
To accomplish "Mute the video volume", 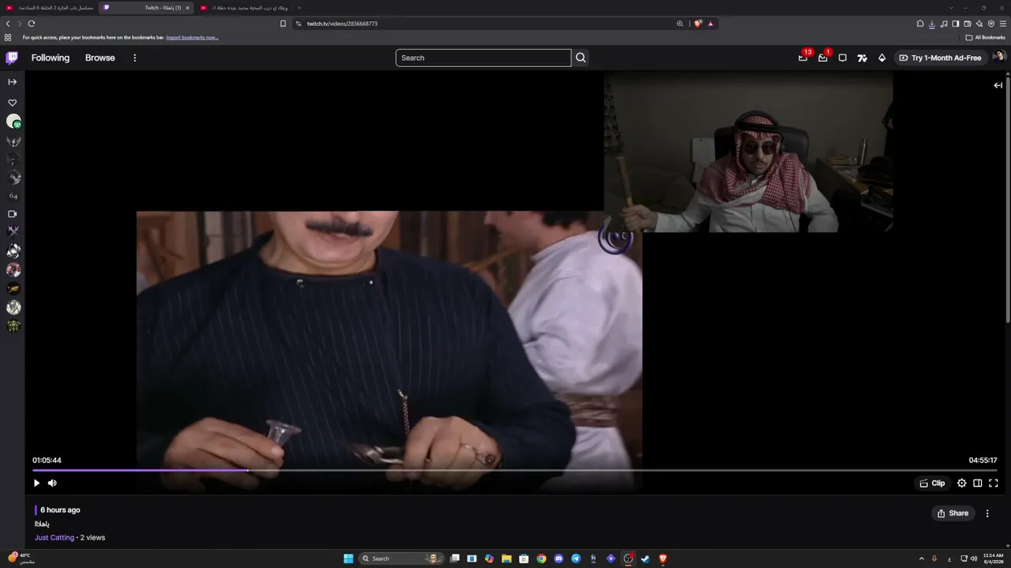I will (52, 483).
